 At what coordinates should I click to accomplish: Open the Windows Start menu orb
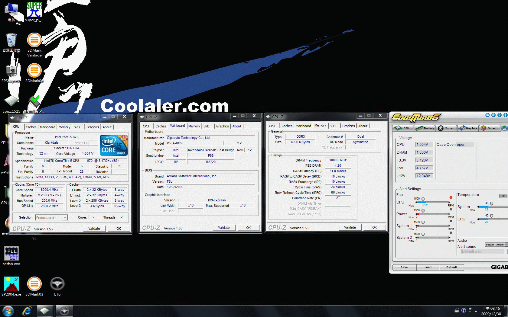(8, 311)
